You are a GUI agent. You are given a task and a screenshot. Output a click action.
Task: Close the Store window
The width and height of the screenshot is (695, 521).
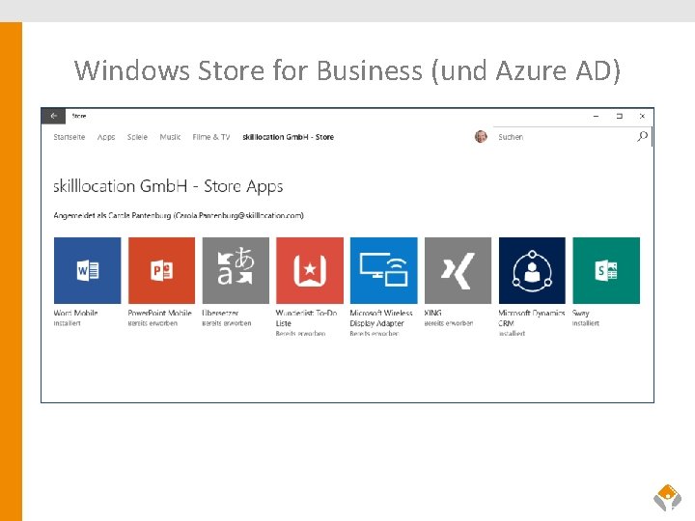(x=642, y=116)
